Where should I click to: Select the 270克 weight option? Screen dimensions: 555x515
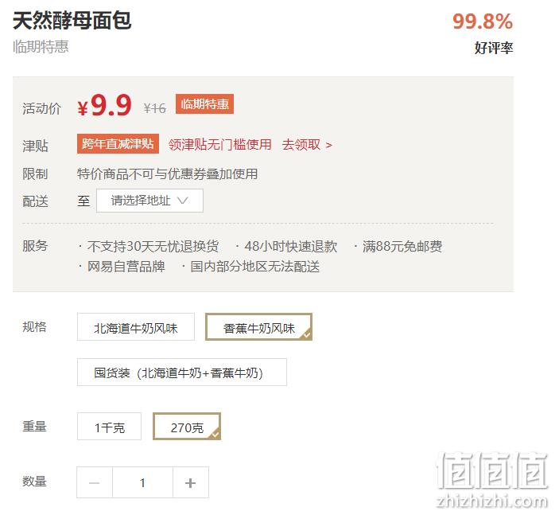click(x=187, y=427)
